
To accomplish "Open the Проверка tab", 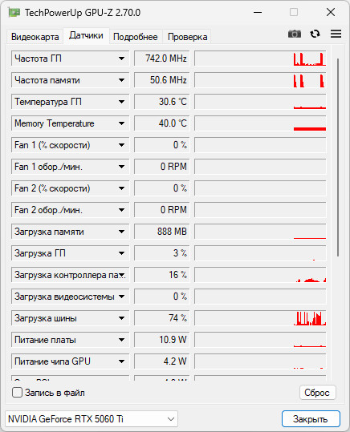I will coord(187,37).
